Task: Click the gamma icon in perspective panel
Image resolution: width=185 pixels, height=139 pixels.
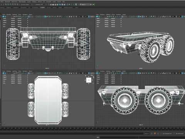Action: 176,17
